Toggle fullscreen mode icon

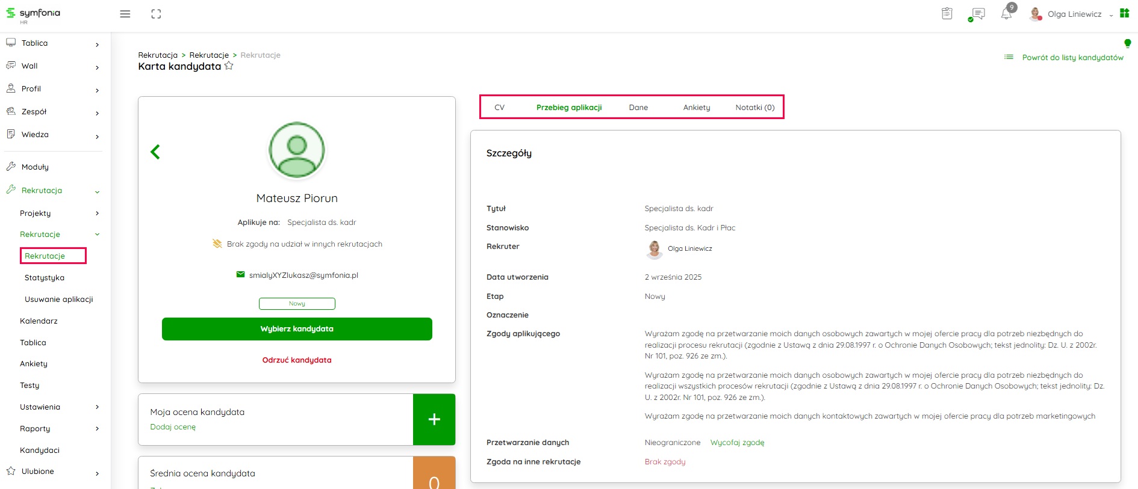click(156, 14)
